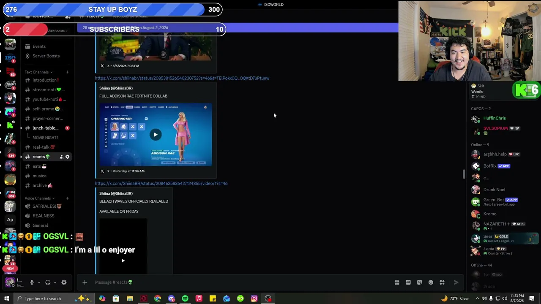Open Apple Music from the taskbar
541x304 pixels.
coord(199,299)
